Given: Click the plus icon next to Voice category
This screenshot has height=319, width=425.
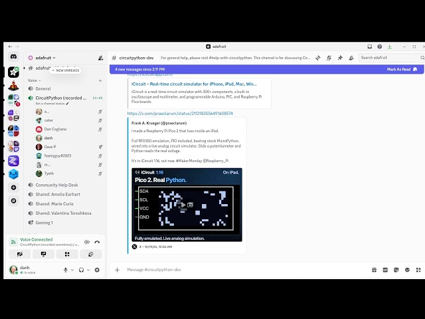Looking at the screenshot, I should click(100, 80).
